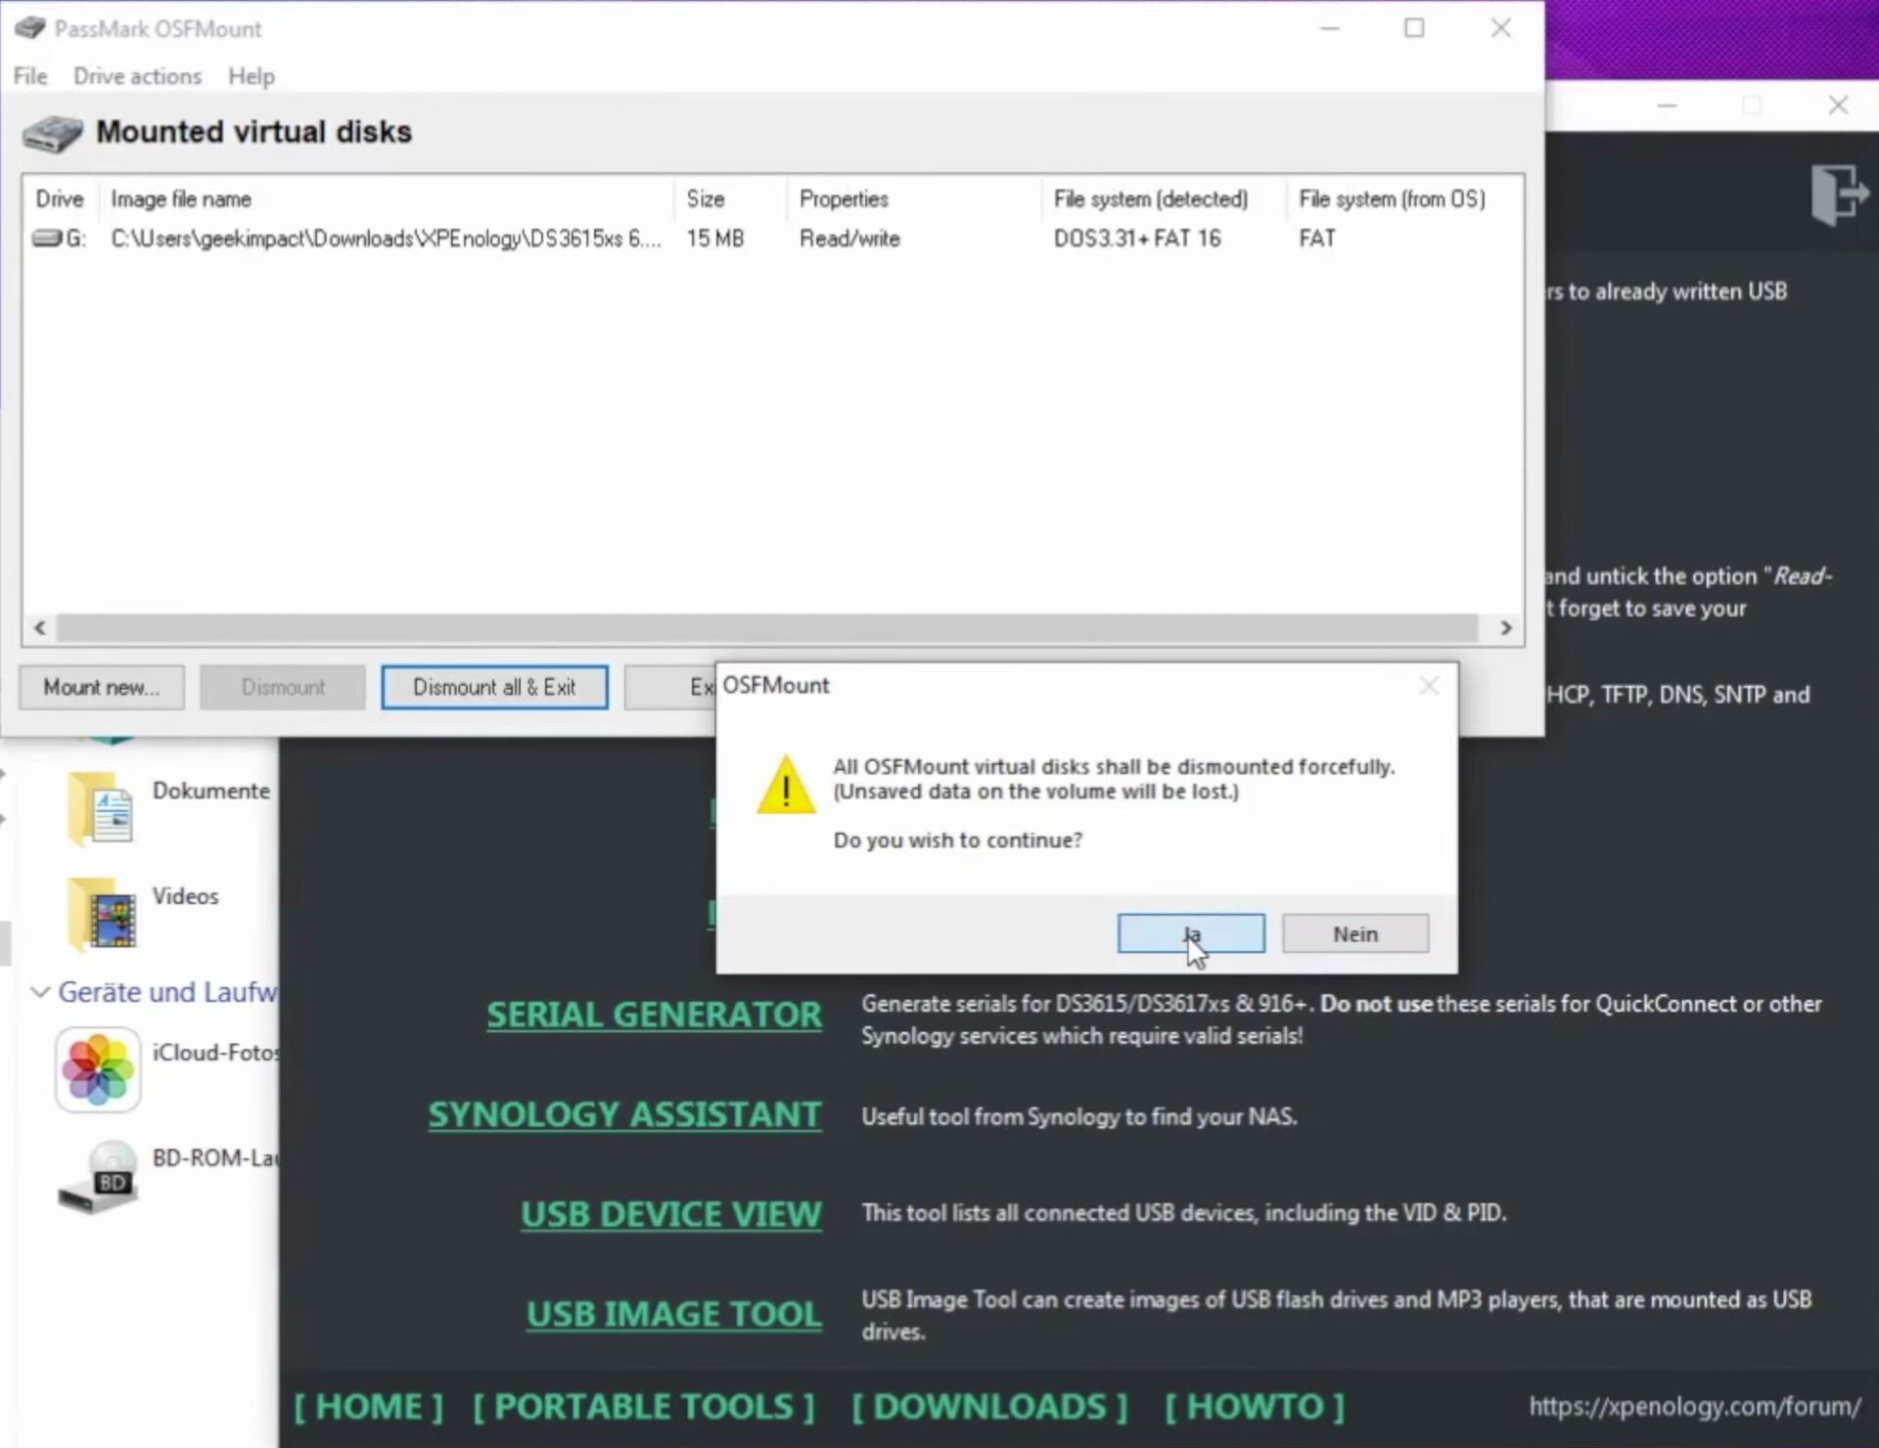The height and width of the screenshot is (1448, 1879).
Task: Close the OSFMount warning dialog
Action: point(1429,686)
